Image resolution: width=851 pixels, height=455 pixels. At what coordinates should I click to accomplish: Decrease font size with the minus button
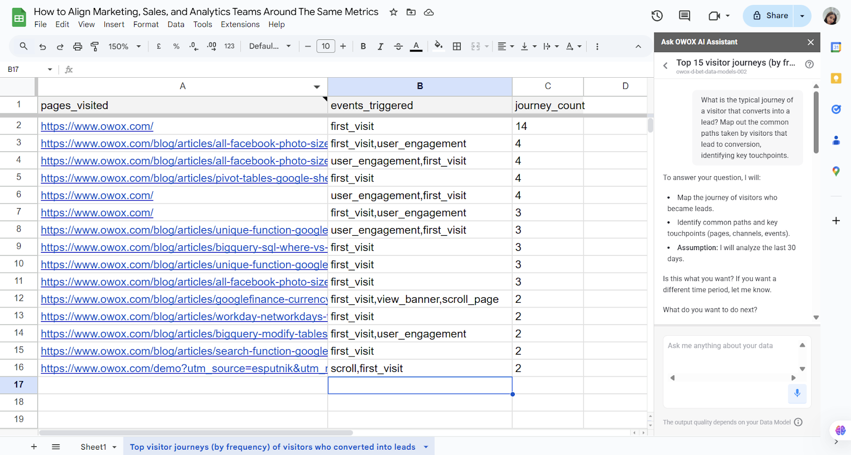[x=307, y=46]
